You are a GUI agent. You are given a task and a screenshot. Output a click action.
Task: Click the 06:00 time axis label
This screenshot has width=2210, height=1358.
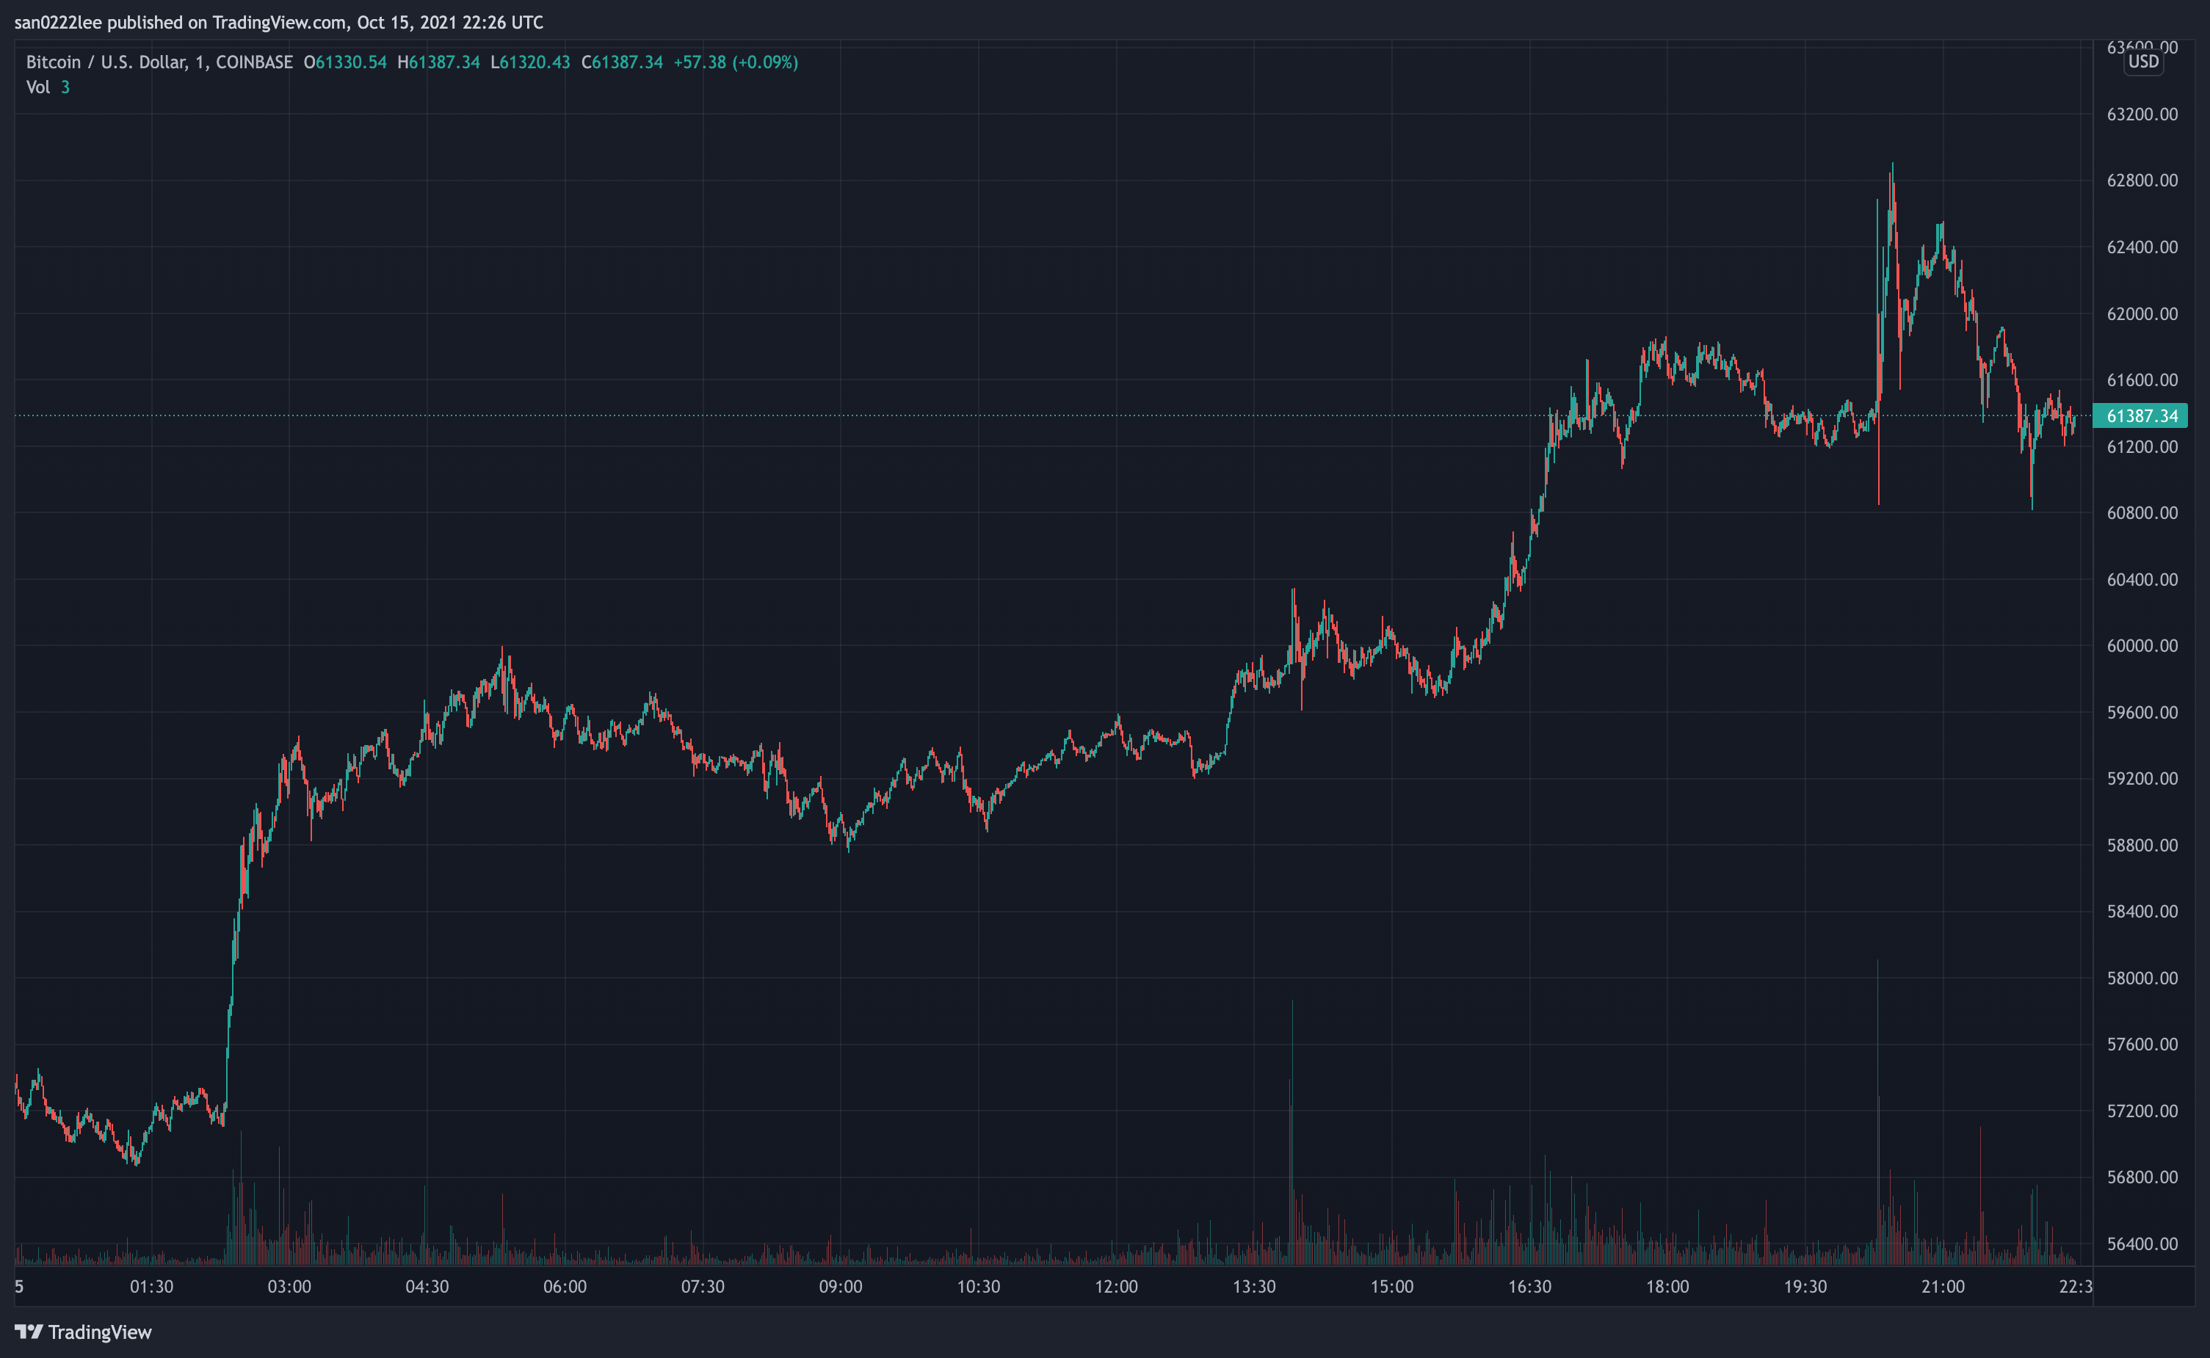[565, 1287]
